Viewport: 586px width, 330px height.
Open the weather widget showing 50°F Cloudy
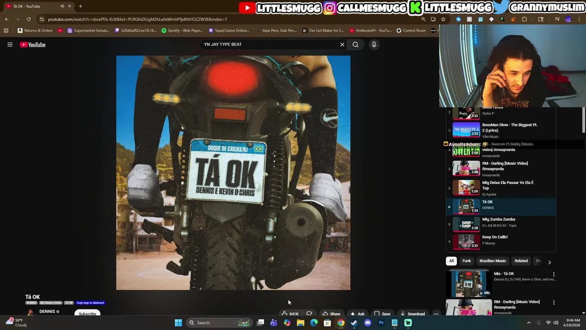click(x=16, y=323)
